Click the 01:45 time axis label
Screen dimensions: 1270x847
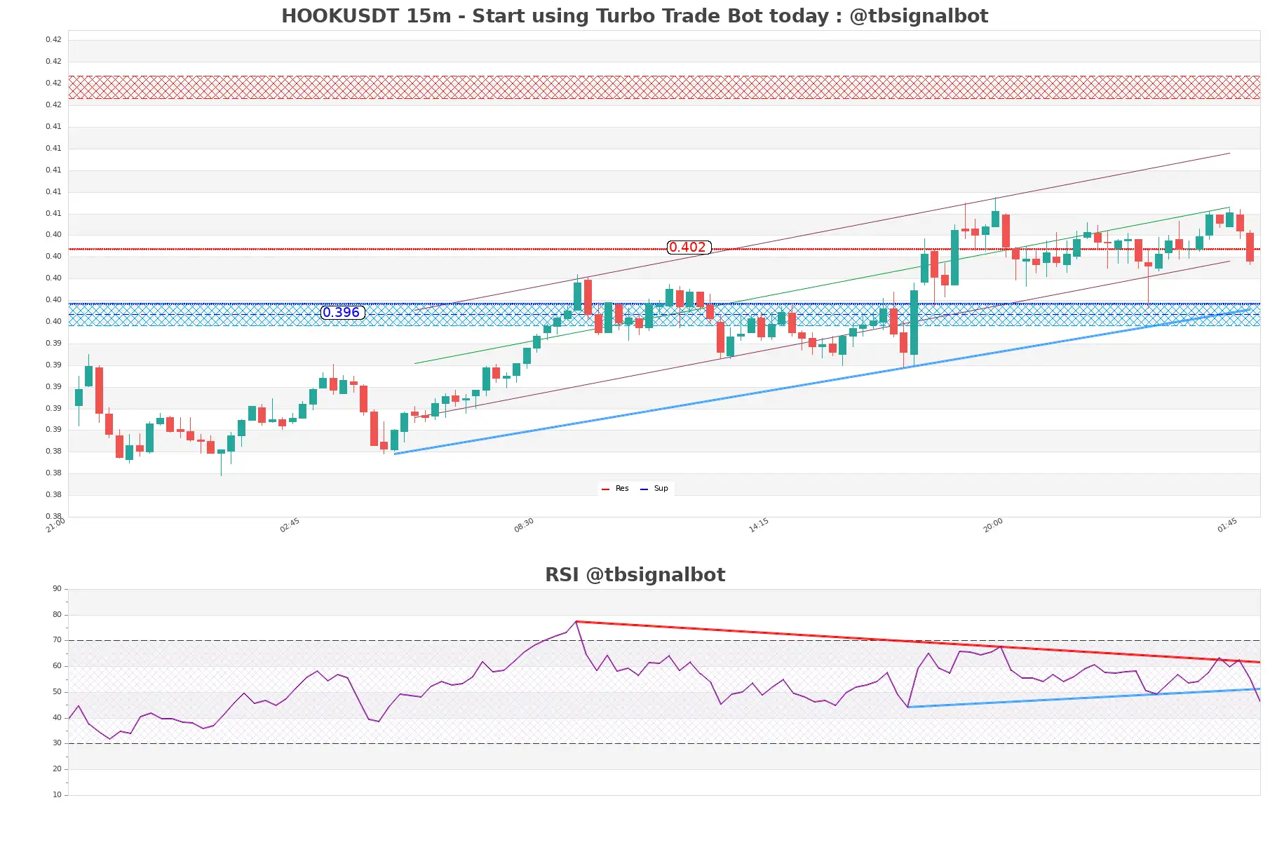tap(1227, 525)
